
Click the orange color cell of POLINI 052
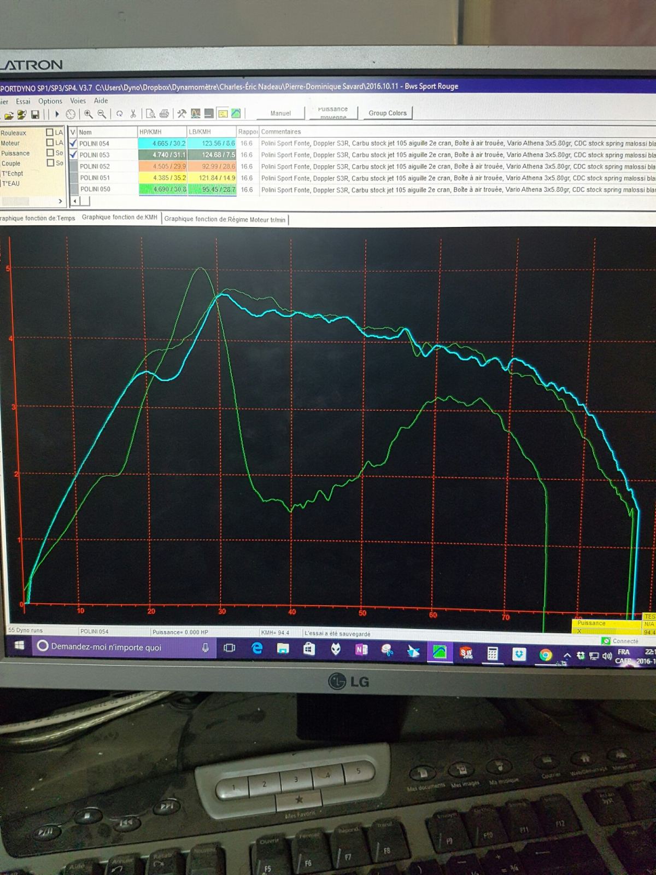tap(162, 166)
